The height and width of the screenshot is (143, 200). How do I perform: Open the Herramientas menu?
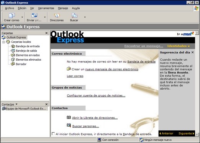pyautogui.click(x=46, y=8)
